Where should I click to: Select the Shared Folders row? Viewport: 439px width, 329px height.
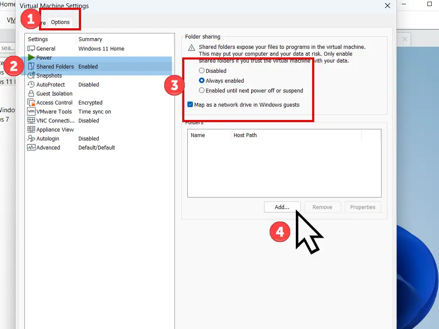pos(99,66)
